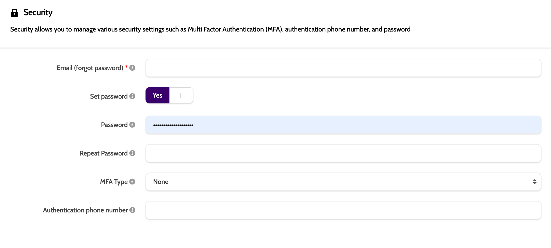Click the lock icon beside Security heading
The image size is (551, 248).
(14, 13)
